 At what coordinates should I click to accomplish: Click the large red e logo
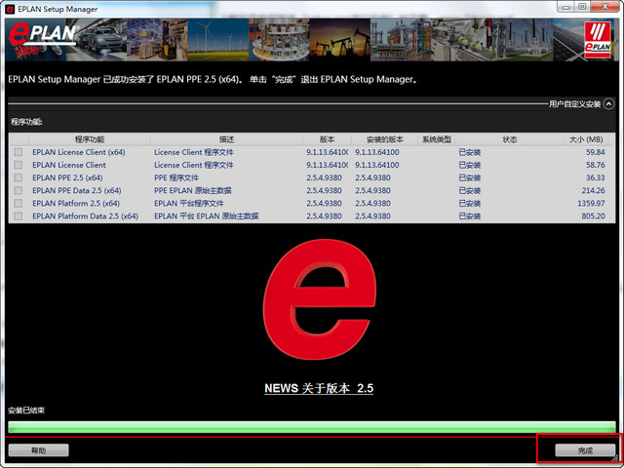click(319, 299)
